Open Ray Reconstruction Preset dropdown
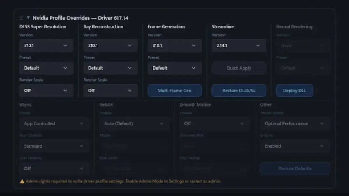This screenshot has width=349, height=196. 111,68
